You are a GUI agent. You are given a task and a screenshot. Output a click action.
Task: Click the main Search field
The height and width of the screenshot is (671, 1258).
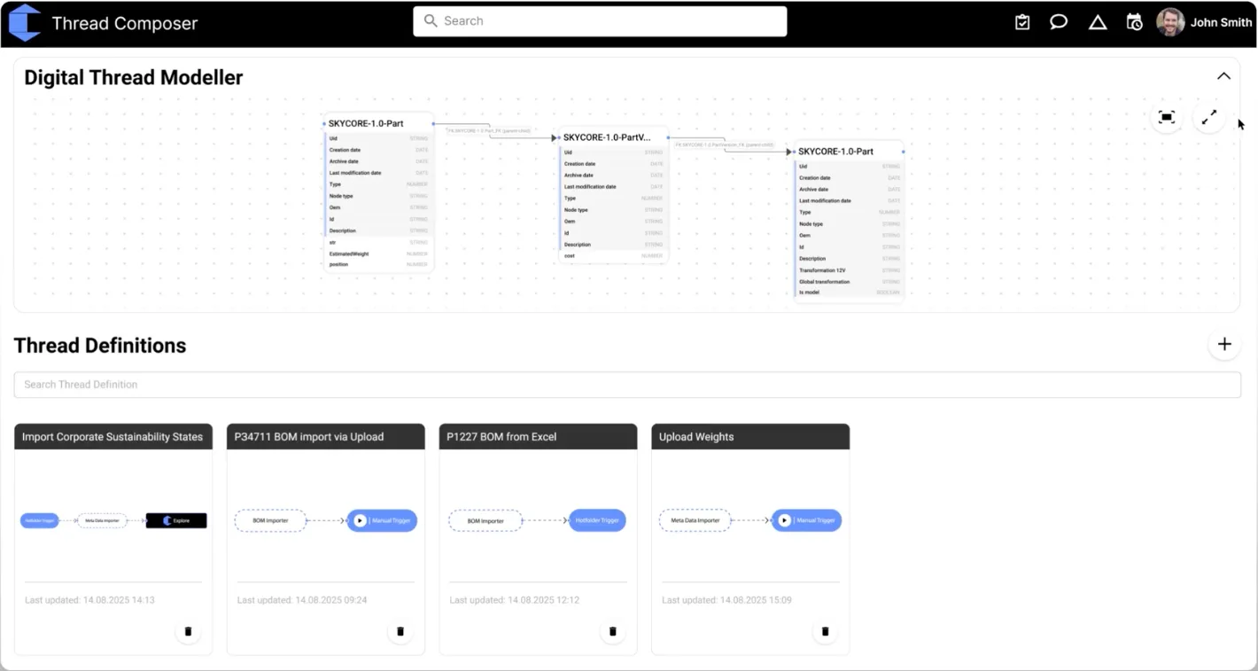point(600,21)
